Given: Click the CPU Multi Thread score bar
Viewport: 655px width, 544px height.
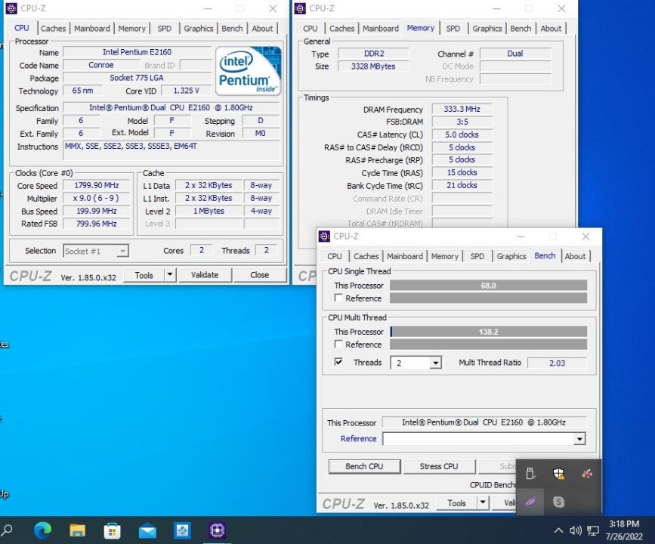Looking at the screenshot, I should 487,331.
